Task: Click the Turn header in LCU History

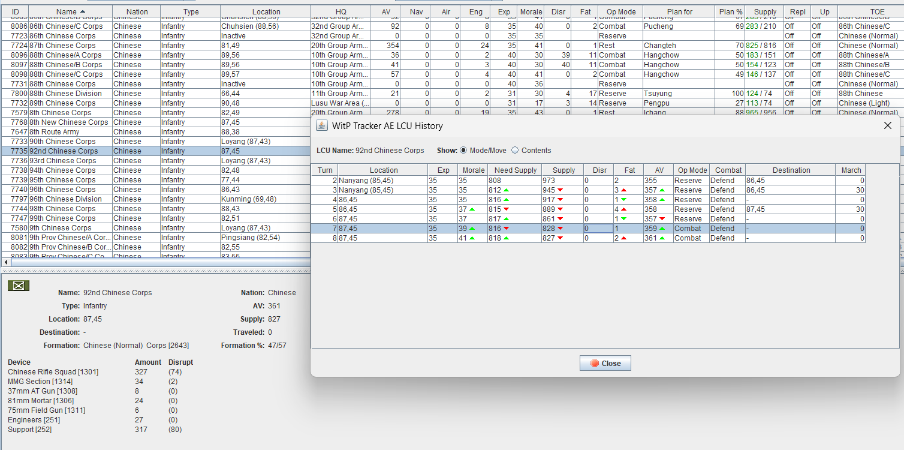Action: coord(325,170)
